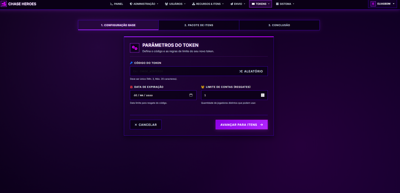Open the Painel menu item
This screenshot has width=400, height=193.
[117, 4]
